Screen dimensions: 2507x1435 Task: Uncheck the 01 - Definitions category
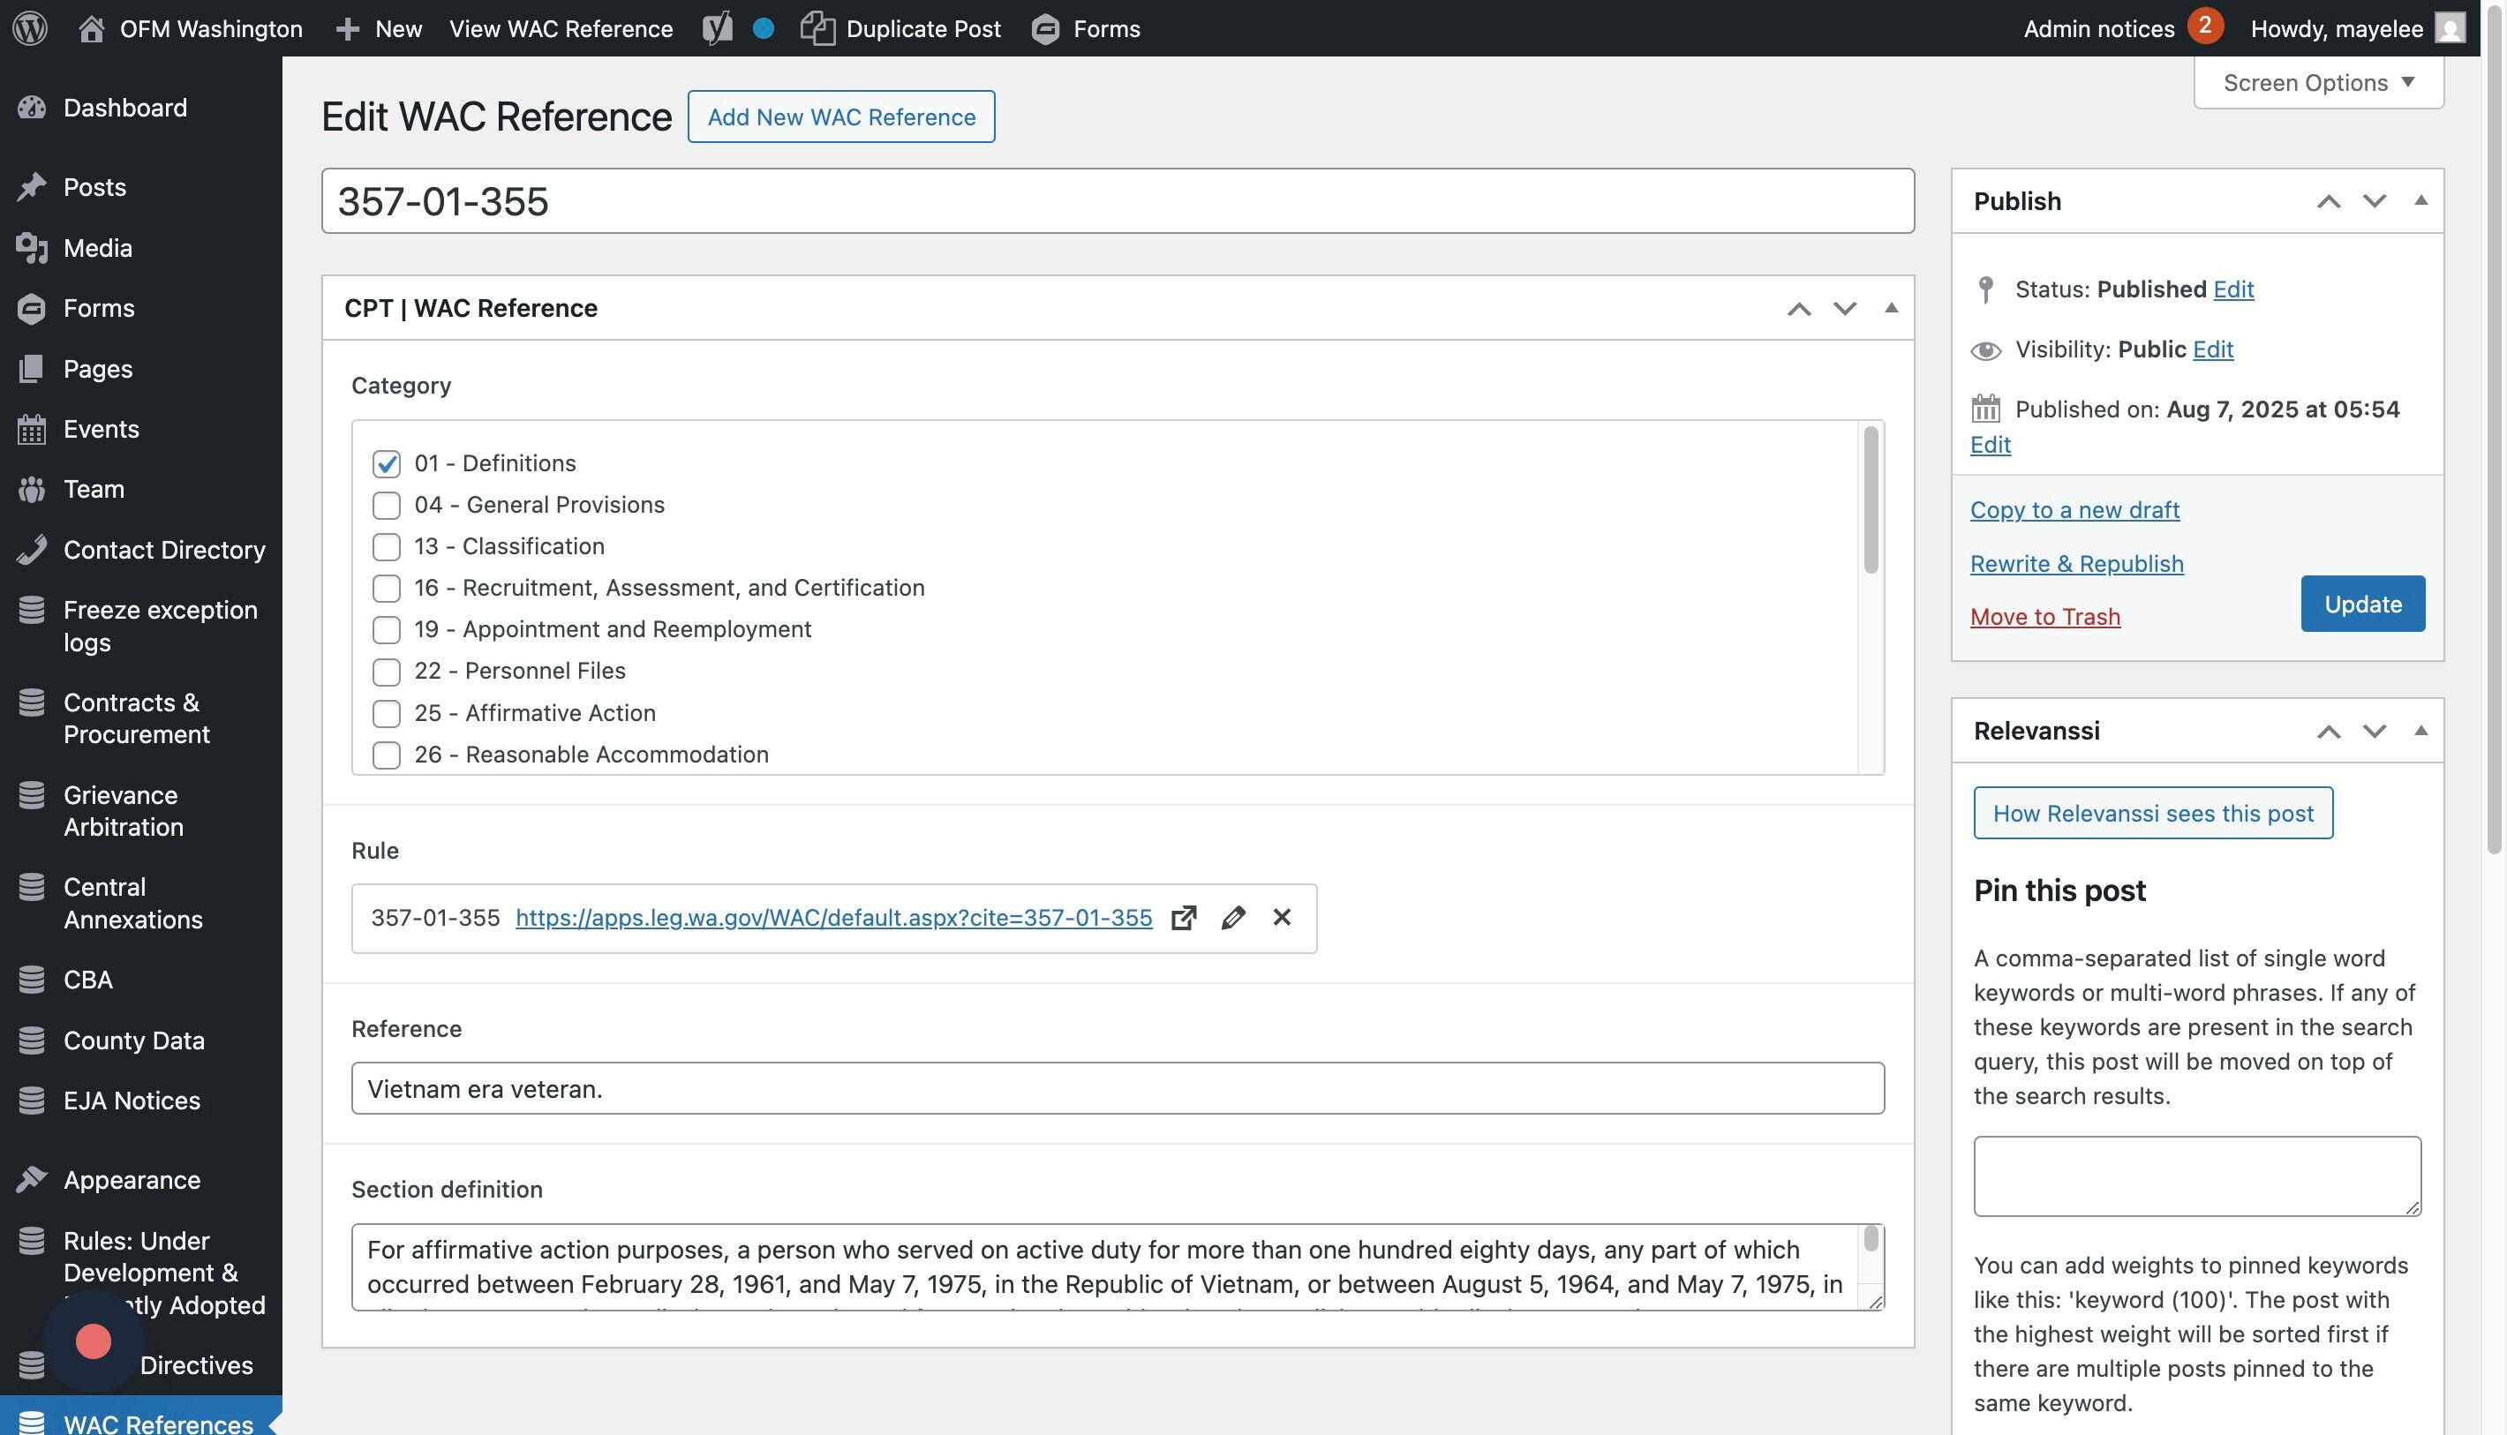click(x=387, y=463)
